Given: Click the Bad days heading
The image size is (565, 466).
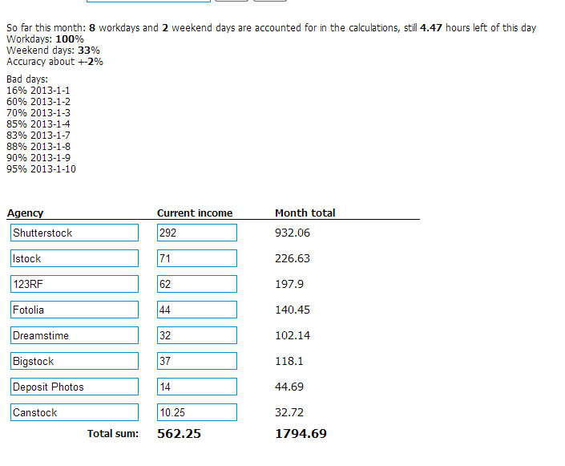Looking at the screenshot, I should point(27,79).
